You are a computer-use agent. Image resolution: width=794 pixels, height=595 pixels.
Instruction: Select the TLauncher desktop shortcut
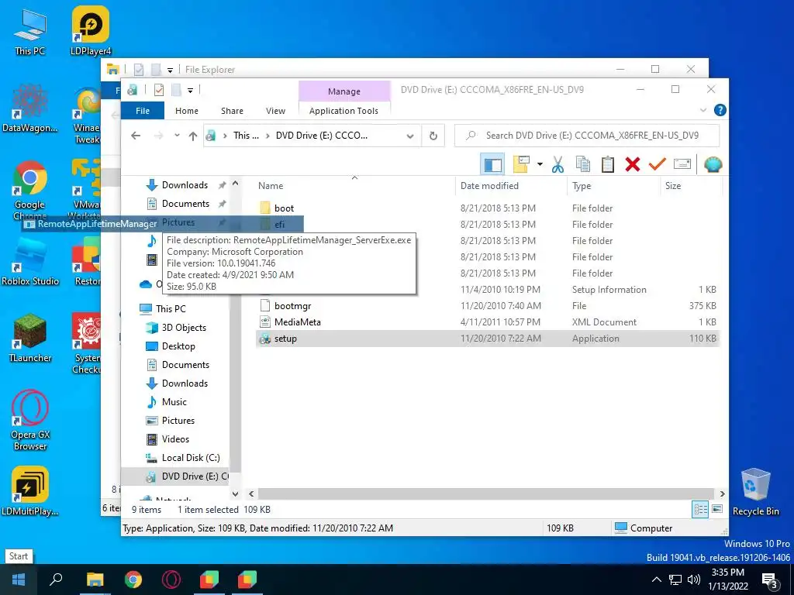(x=30, y=338)
